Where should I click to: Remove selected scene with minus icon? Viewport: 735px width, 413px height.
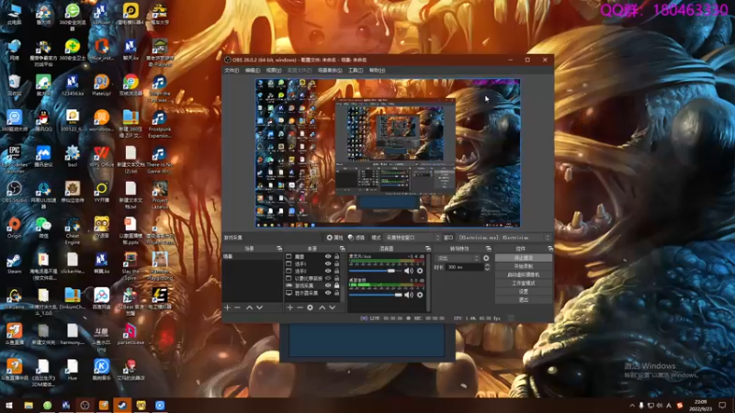pyautogui.click(x=237, y=307)
